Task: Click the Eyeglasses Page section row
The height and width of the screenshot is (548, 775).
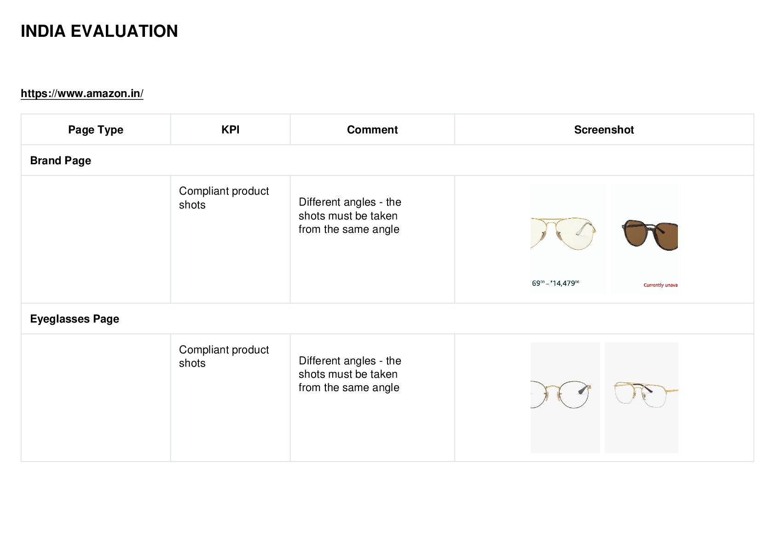Action: click(387, 319)
